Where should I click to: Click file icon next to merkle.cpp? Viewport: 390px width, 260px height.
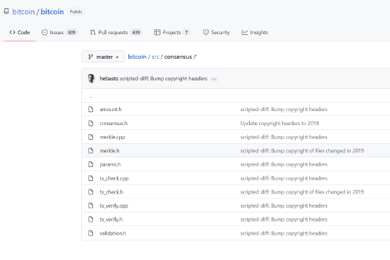(x=91, y=137)
